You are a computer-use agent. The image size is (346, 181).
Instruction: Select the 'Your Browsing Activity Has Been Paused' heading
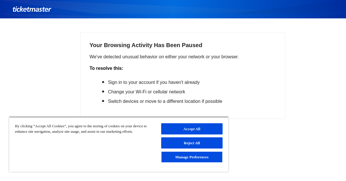pyautogui.click(x=146, y=45)
